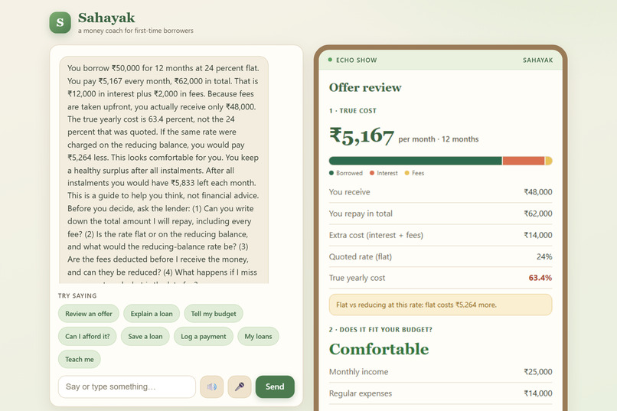Click the orange Interest segment of cost bar
Viewport: 617px width, 411px height.
524,161
